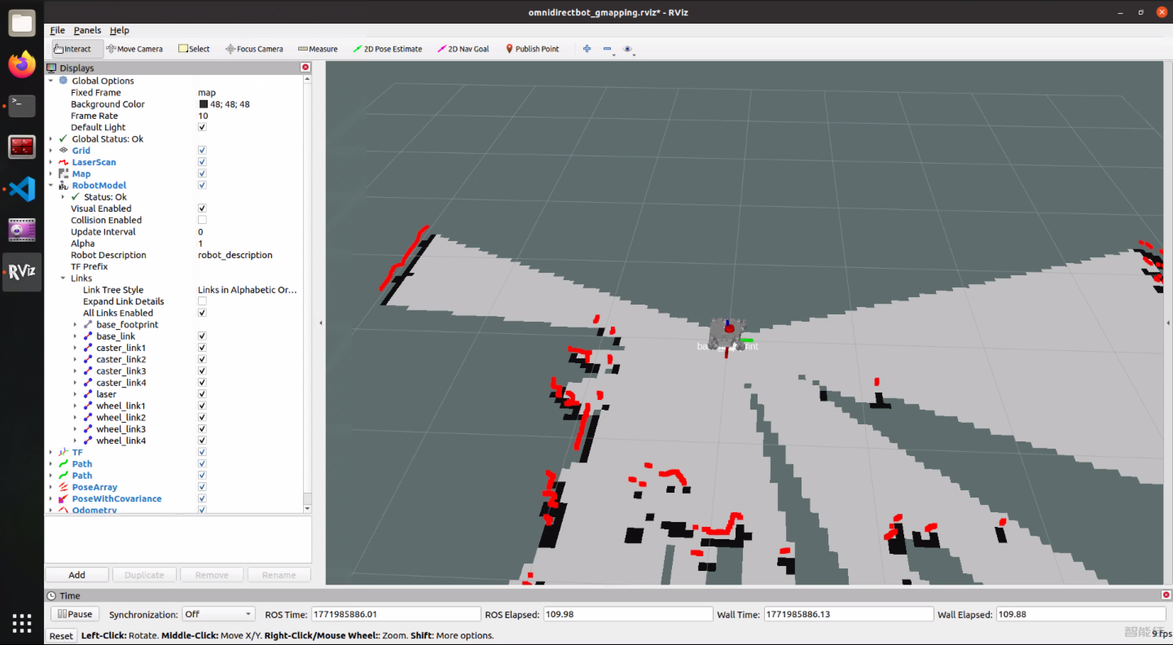Disable the LaserScan display checkbox
The height and width of the screenshot is (645, 1173).
click(x=202, y=162)
